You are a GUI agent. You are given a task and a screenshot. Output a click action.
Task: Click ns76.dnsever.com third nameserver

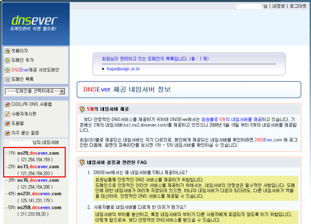click(38, 181)
